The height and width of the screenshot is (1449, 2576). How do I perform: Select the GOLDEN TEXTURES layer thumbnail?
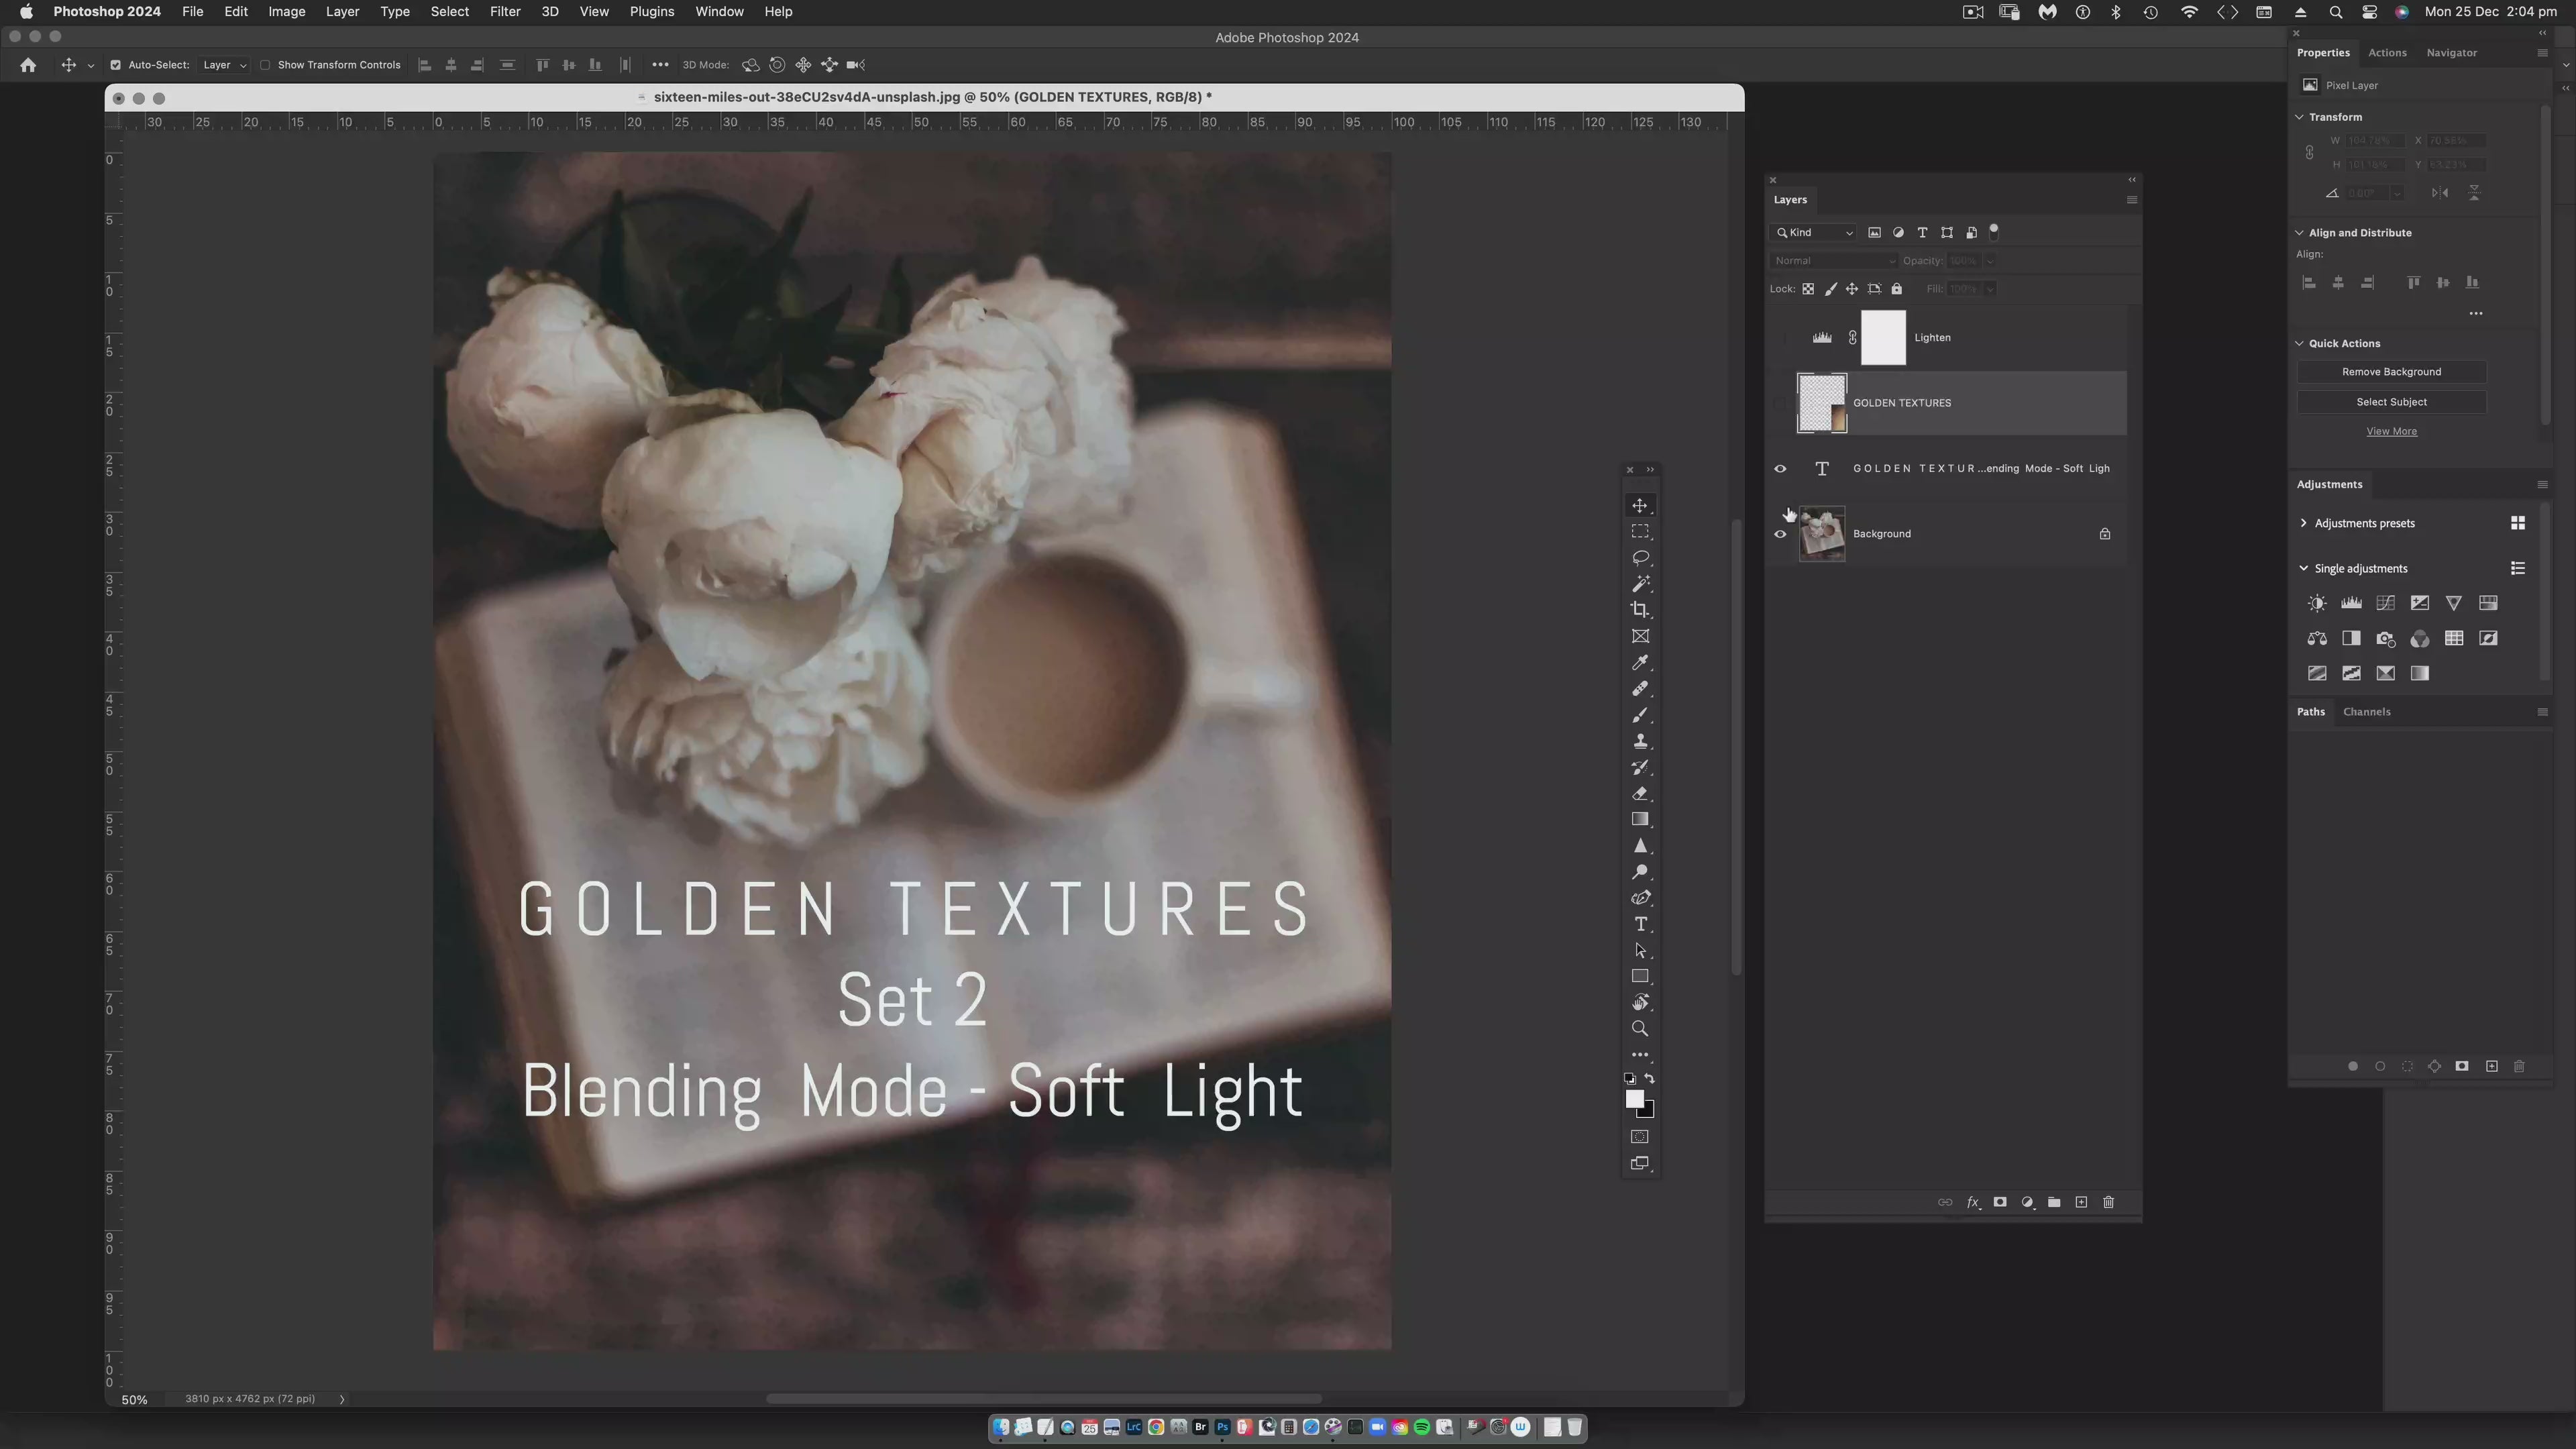[x=1822, y=403]
